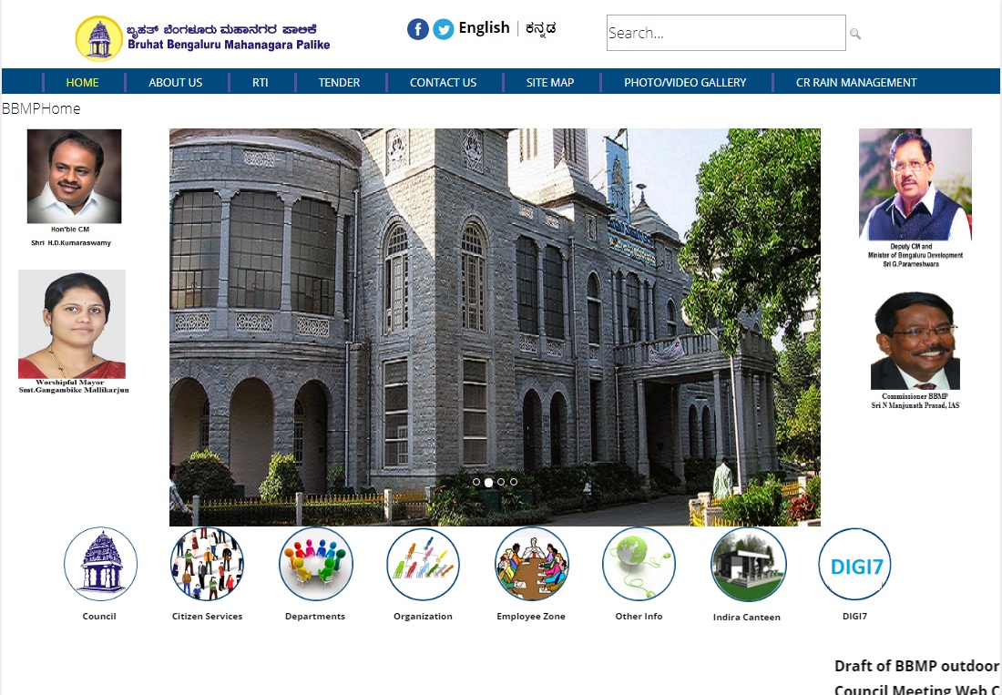Open the Departments icon

(315, 563)
